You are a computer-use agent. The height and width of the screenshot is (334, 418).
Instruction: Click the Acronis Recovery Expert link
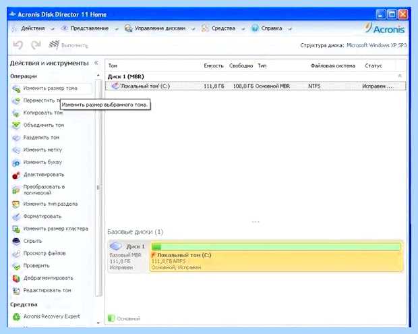[x=52, y=316]
